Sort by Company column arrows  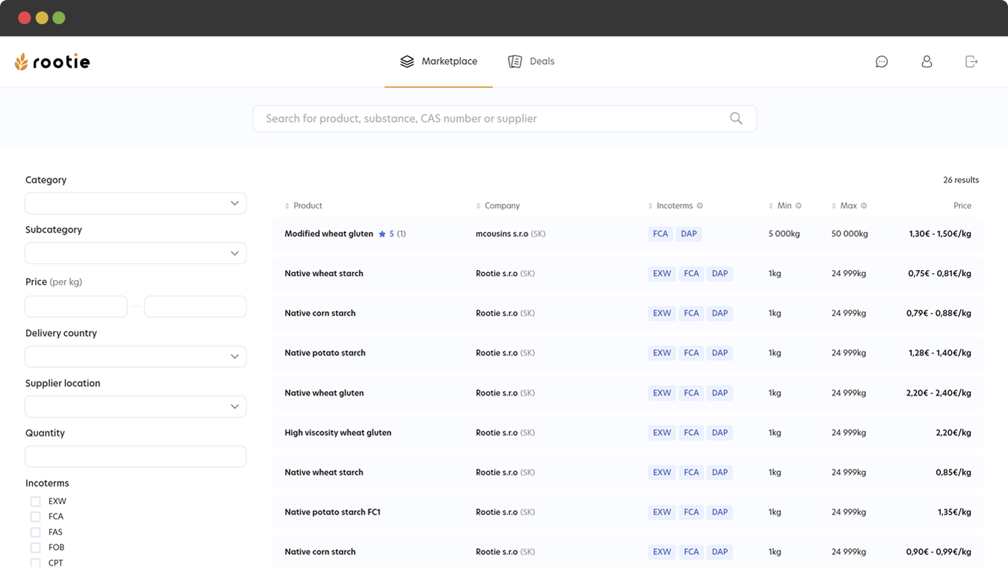[478, 206]
